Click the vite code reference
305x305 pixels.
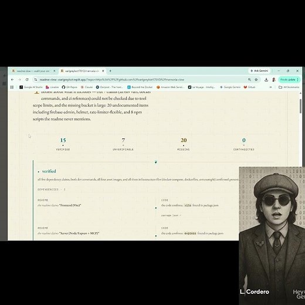188,205
